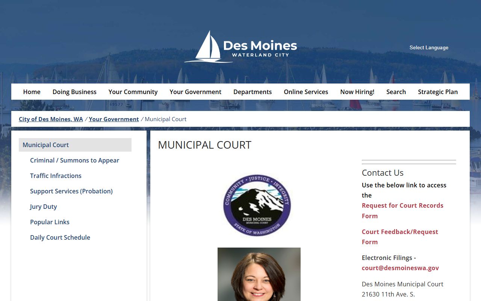Follow the City of Des Moines, WA breadcrumb

tap(51, 119)
